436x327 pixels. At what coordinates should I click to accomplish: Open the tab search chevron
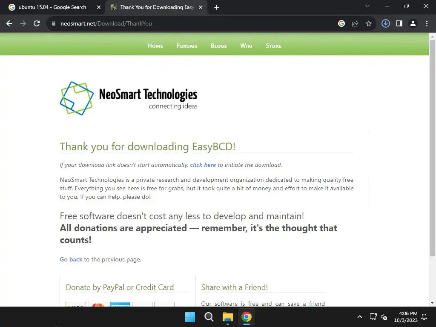click(367, 6)
